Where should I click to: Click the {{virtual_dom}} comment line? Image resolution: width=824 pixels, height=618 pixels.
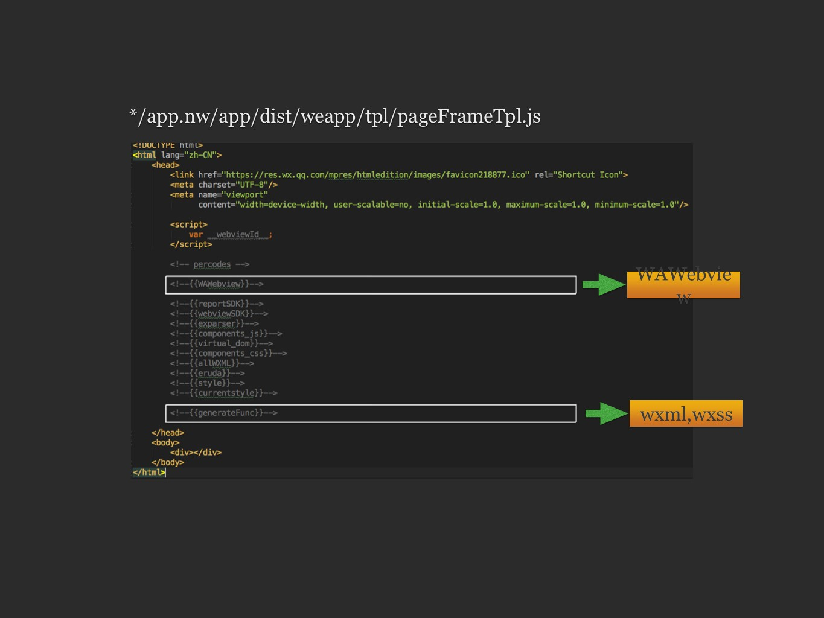point(222,343)
